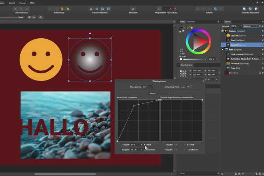Viewport: 264px width, 176px height.
Task: Click the layer blend ranges gear icon
Action: coord(260,26)
